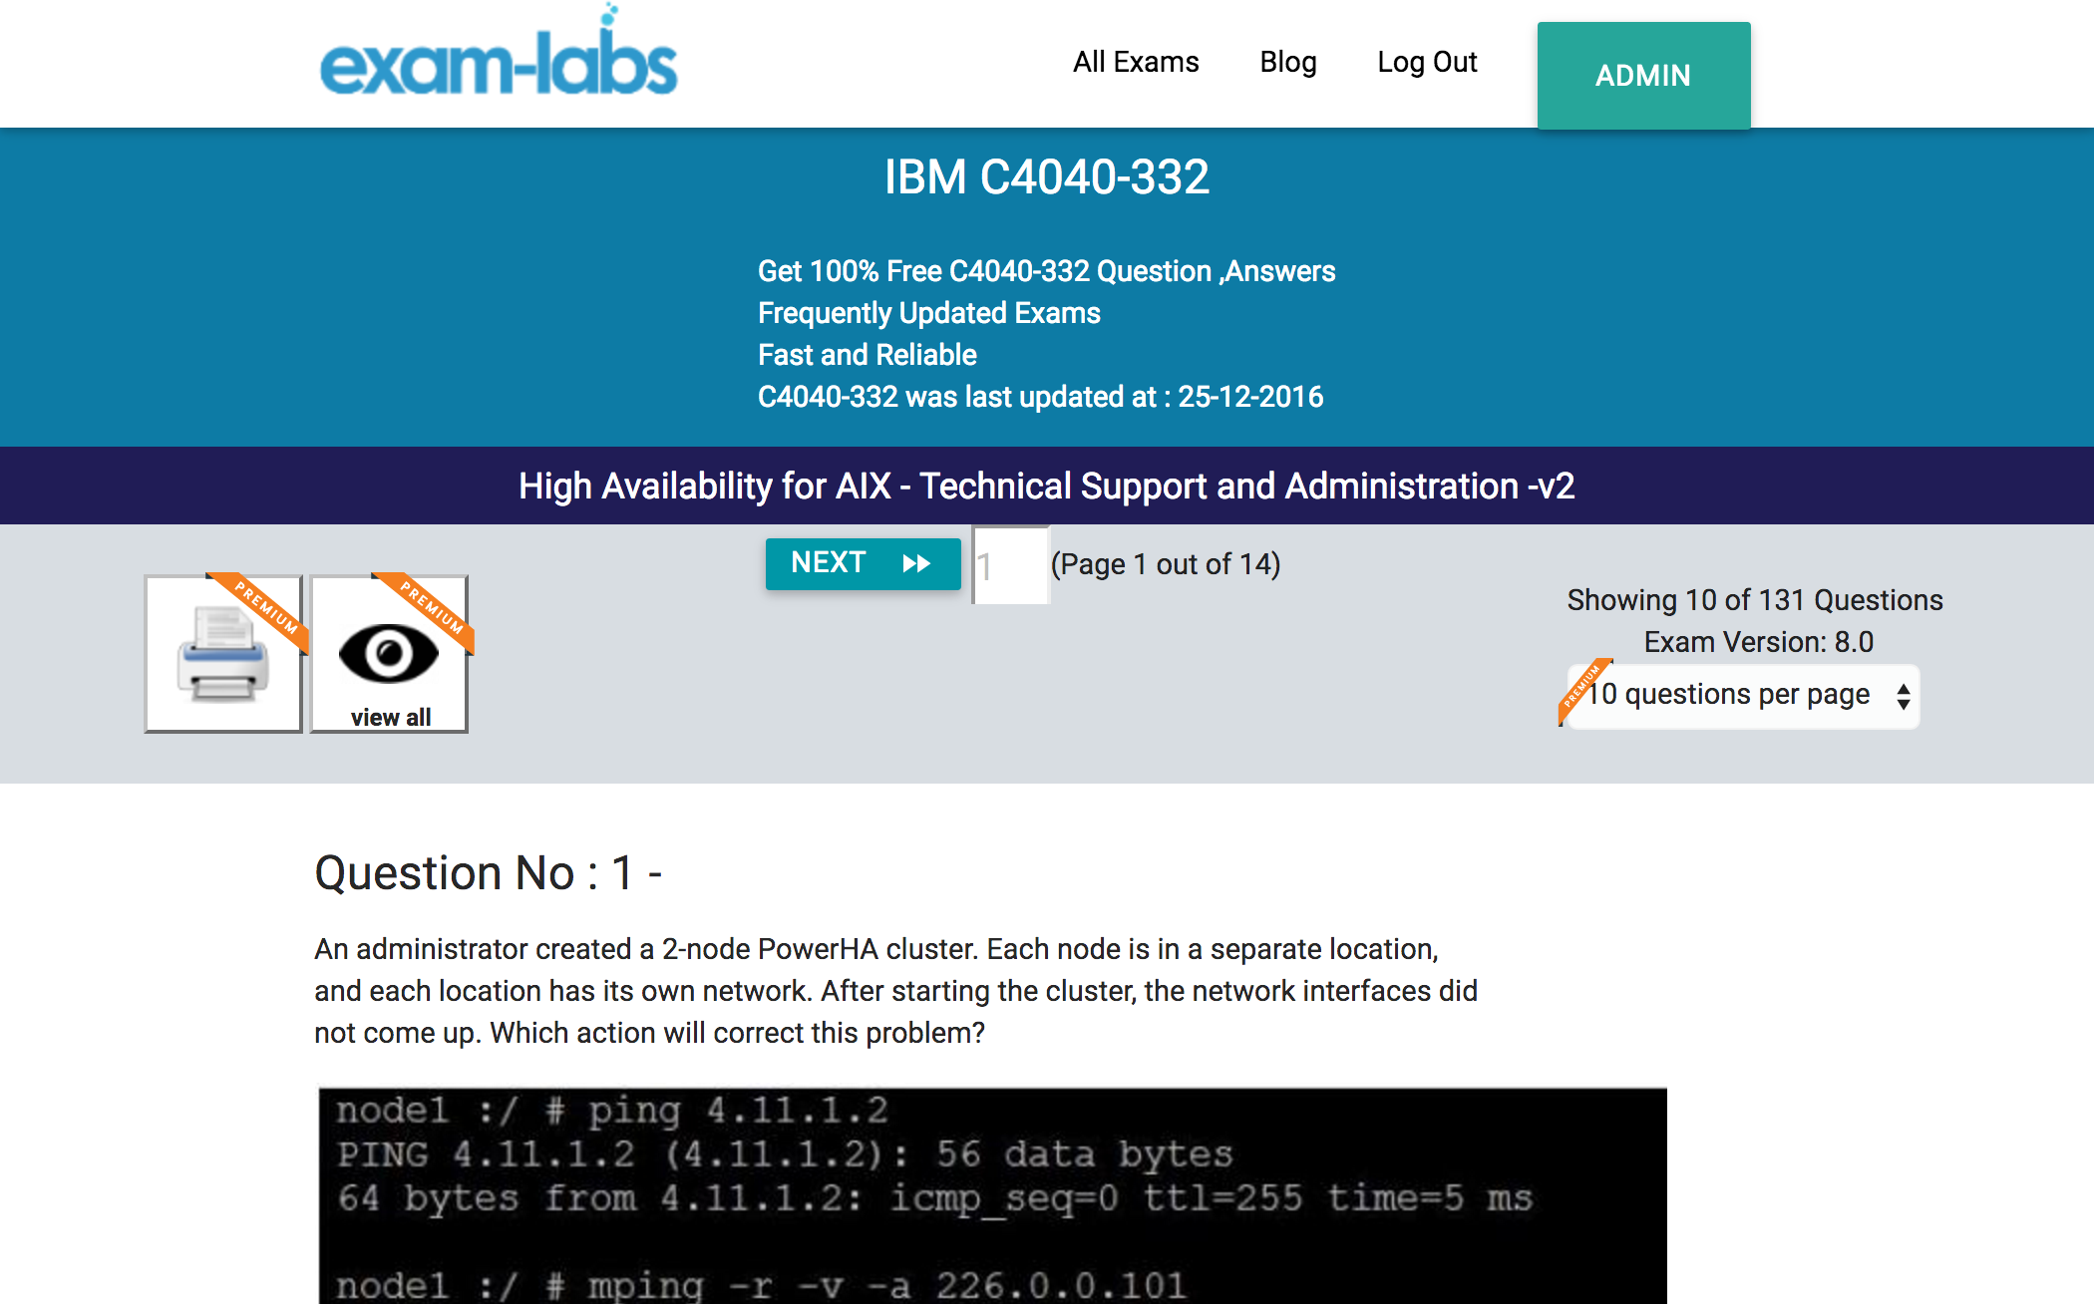Open the Blog link
This screenshot has width=2094, height=1304.
coord(1287,62)
